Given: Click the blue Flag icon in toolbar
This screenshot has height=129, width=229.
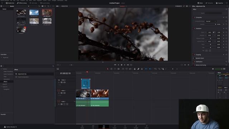Looking at the screenshot, I should (x=146, y=69).
